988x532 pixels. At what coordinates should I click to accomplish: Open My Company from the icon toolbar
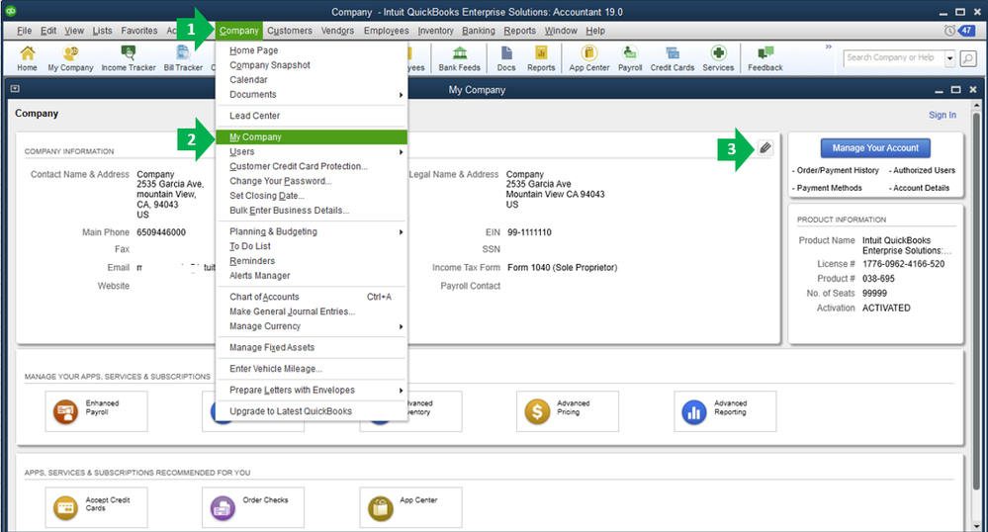[70, 58]
